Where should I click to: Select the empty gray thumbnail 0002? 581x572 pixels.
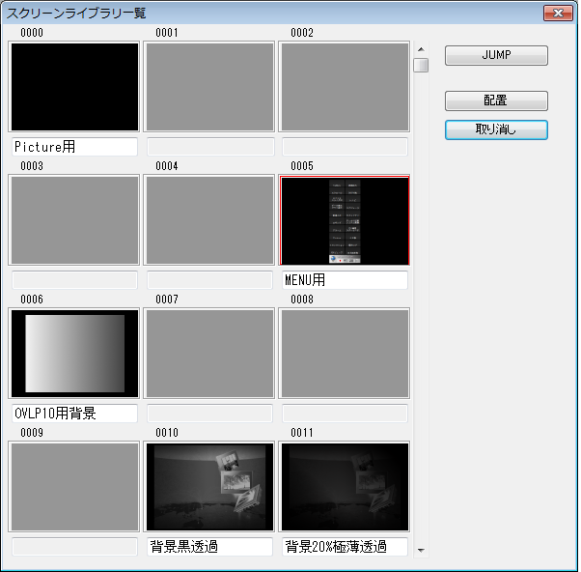345,87
